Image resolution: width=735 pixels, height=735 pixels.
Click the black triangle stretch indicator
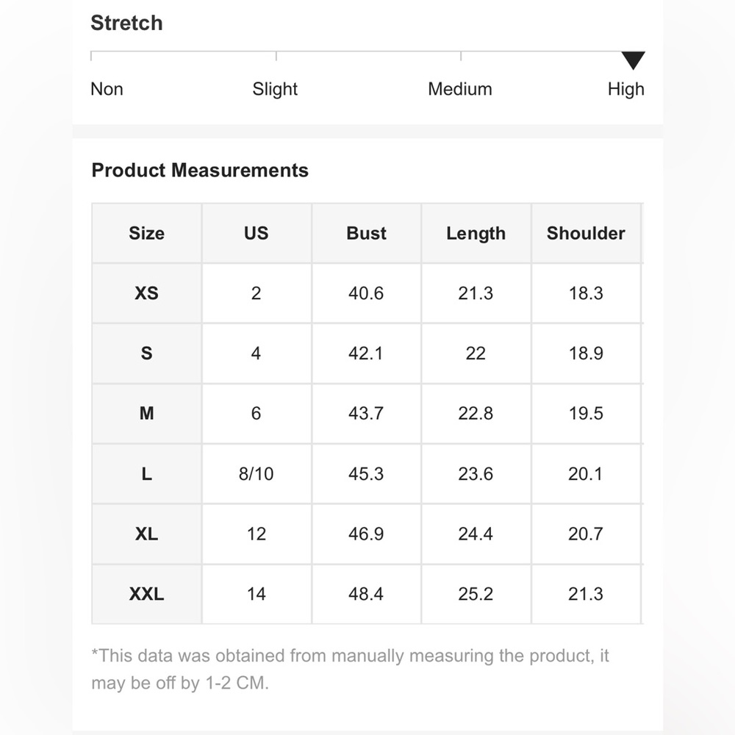click(x=633, y=60)
